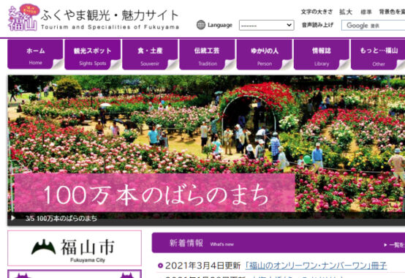Open the Language dropdown menu

266,26
